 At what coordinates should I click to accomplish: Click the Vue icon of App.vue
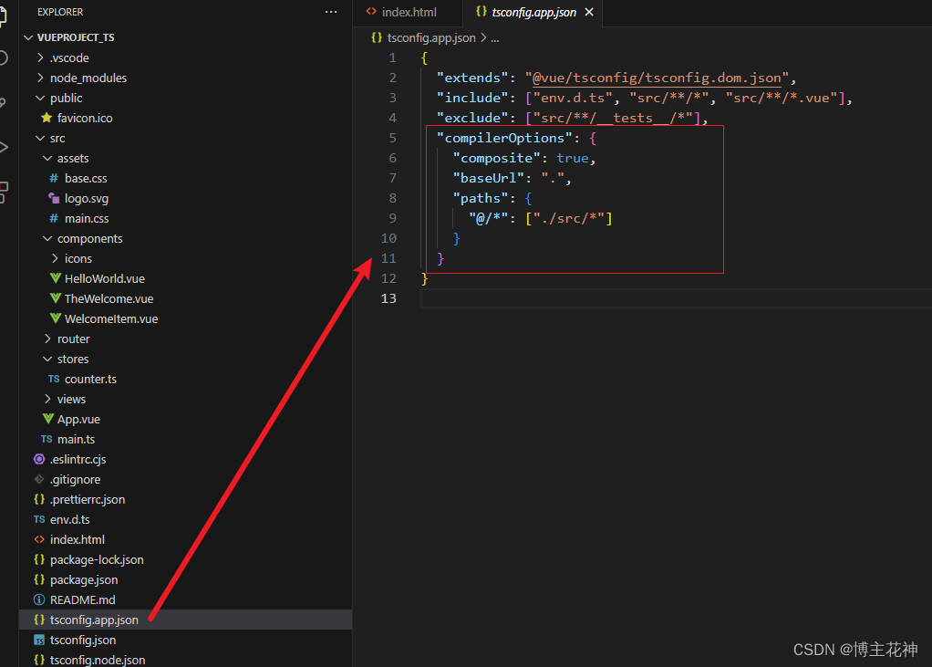point(48,419)
